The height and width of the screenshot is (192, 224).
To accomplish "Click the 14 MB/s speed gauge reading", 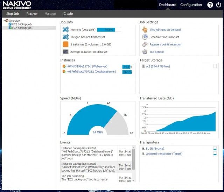I will [98, 132].
